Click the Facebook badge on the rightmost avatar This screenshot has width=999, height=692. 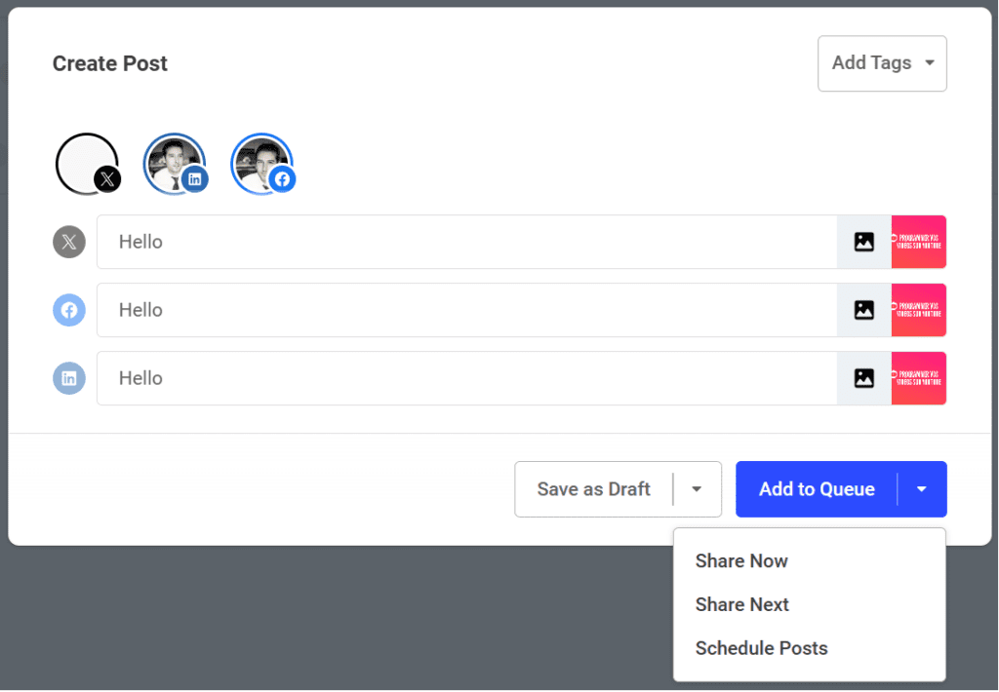tap(282, 178)
